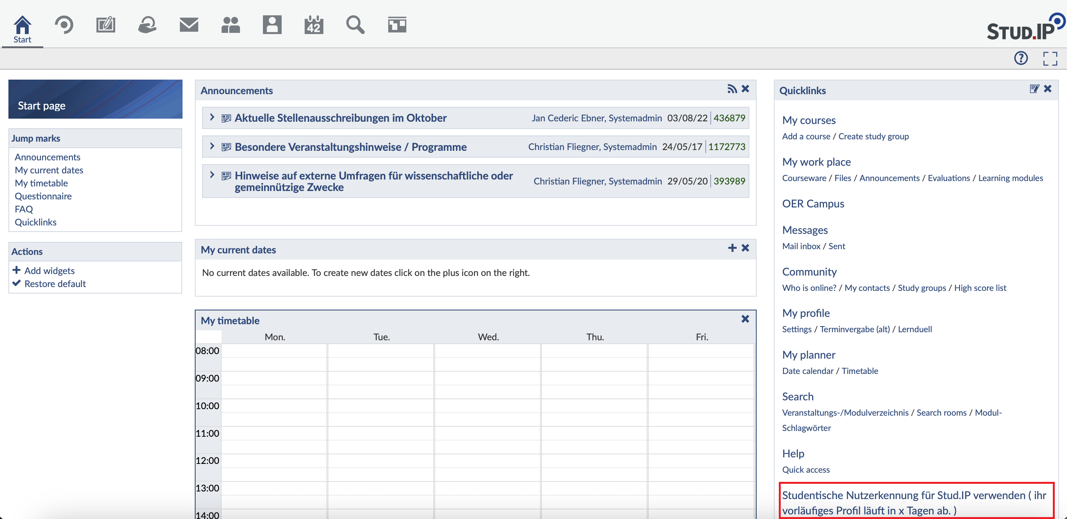Open Lernduell link
The image size is (1067, 519).
(x=915, y=329)
